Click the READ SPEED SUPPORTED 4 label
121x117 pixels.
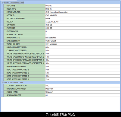[18, 79]
